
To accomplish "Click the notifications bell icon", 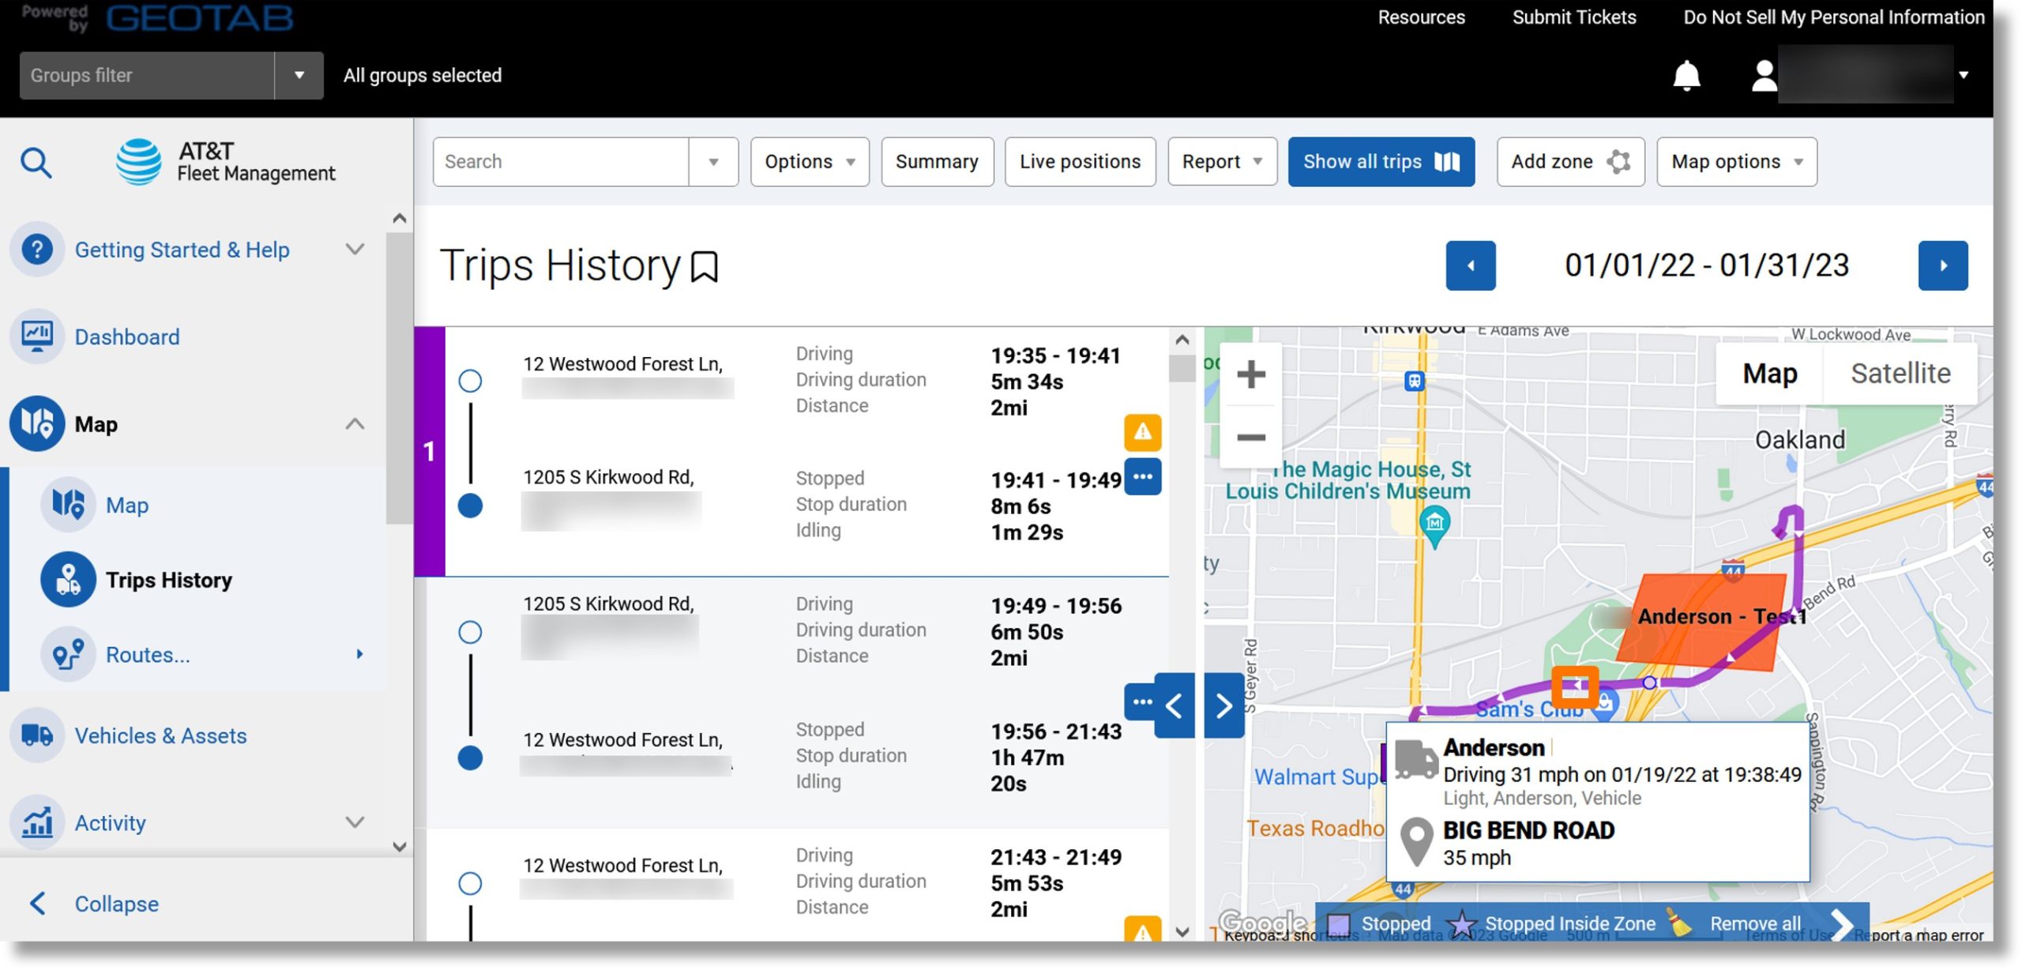I will click(x=1686, y=76).
